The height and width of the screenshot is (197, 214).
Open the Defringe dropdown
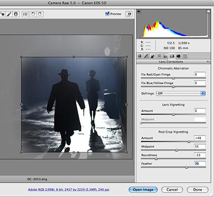(181, 93)
